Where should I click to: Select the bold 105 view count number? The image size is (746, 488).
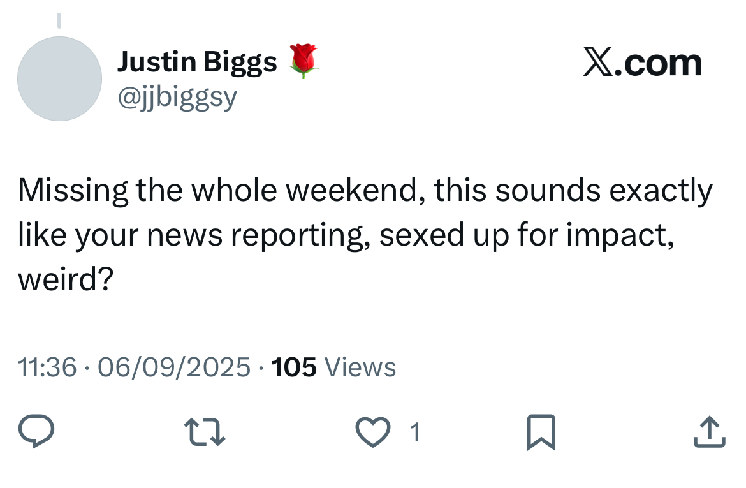click(293, 367)
